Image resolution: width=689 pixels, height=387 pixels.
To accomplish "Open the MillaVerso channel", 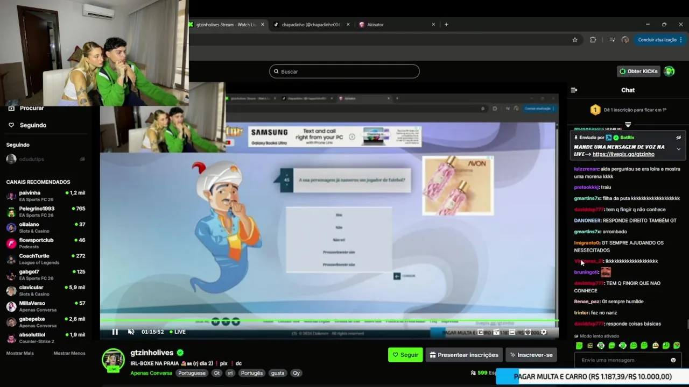I will click(x=46, y=306).
